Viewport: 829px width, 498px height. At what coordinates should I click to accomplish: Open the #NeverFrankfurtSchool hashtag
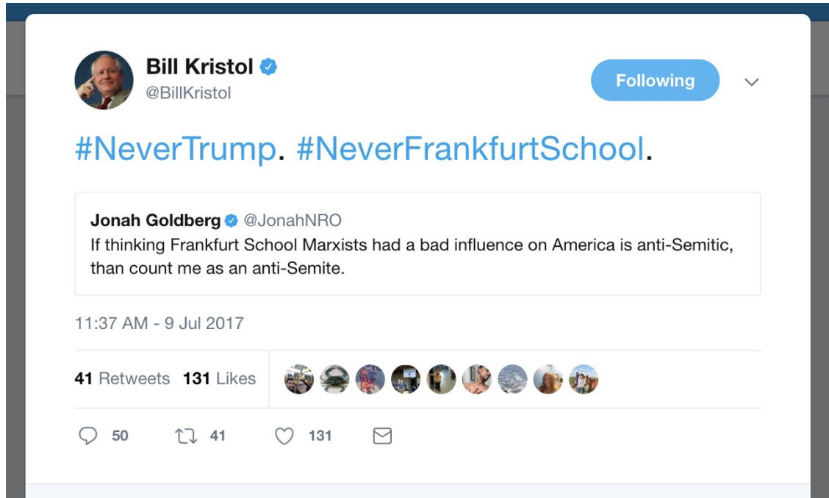[470, 148]
